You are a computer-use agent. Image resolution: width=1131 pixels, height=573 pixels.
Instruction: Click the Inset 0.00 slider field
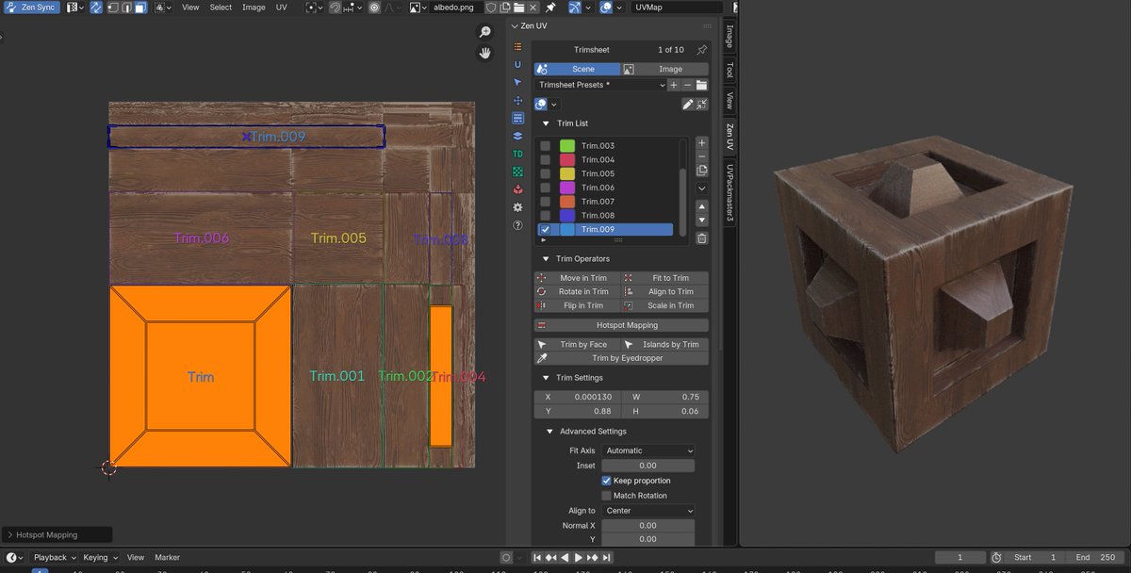pos(648,466)
